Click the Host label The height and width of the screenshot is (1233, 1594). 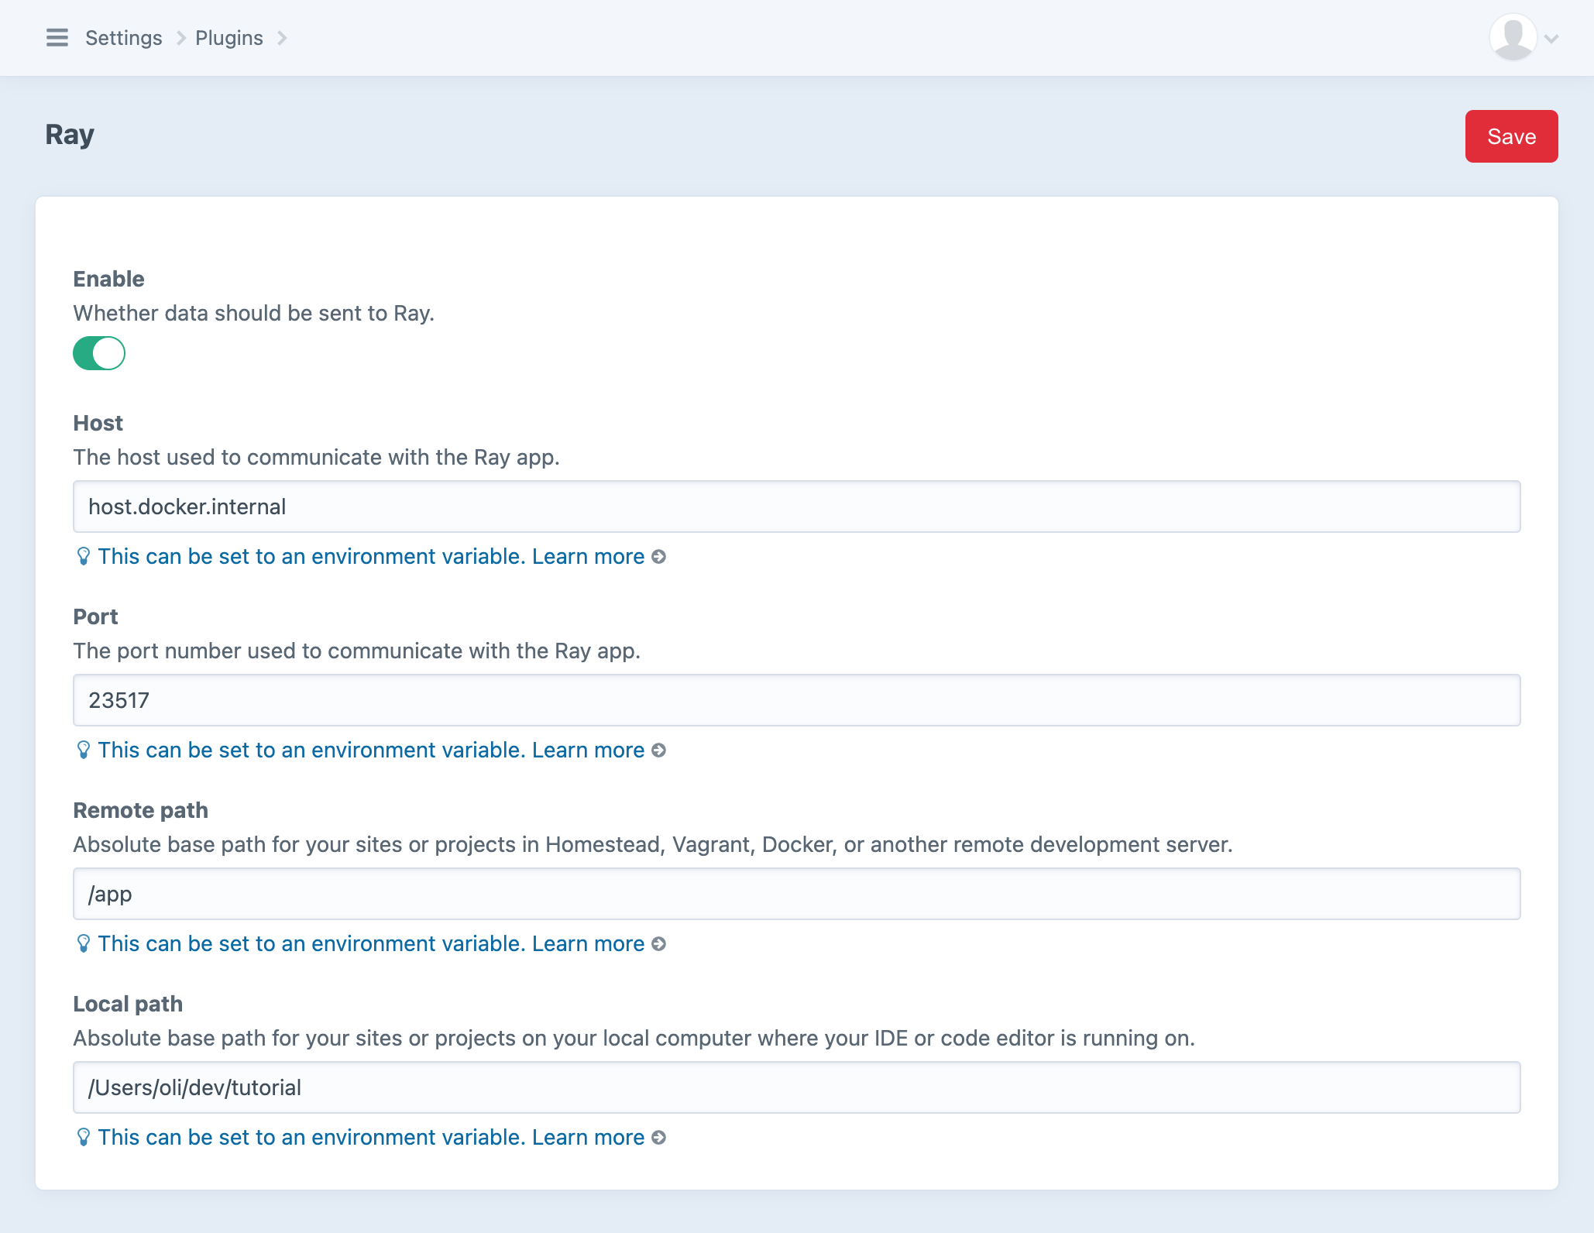click(98, 423)
